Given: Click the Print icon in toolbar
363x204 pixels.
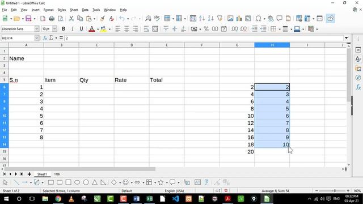Looking at the screenshot, I should click(x=52, y=19).
